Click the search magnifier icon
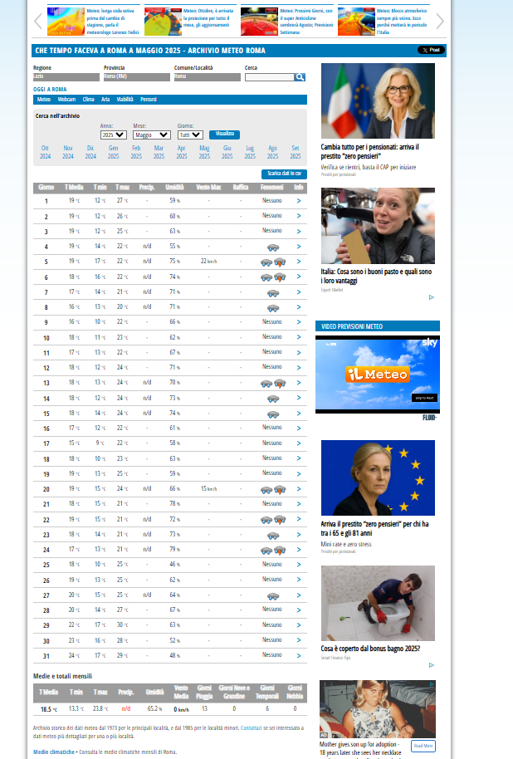Image resolution: width=513 pixels, height=759 pixels. coord(300,77)
